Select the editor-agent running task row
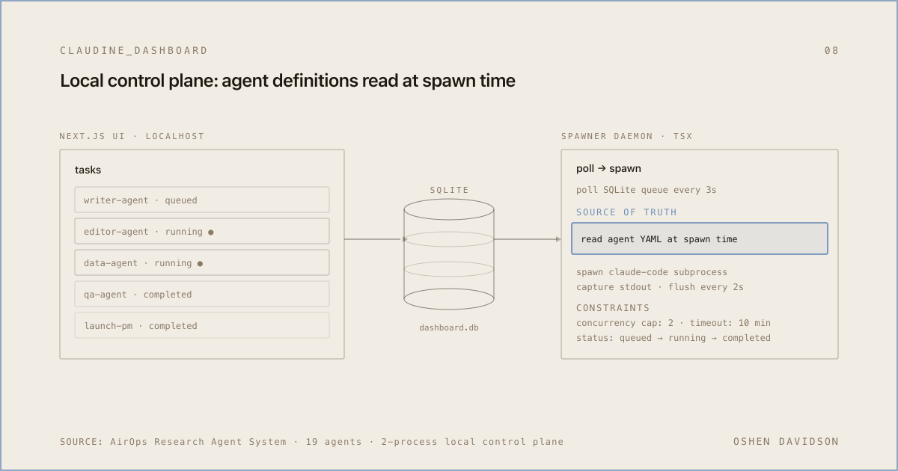The width and height of the screenshot is (898, 471). point(202,231)
